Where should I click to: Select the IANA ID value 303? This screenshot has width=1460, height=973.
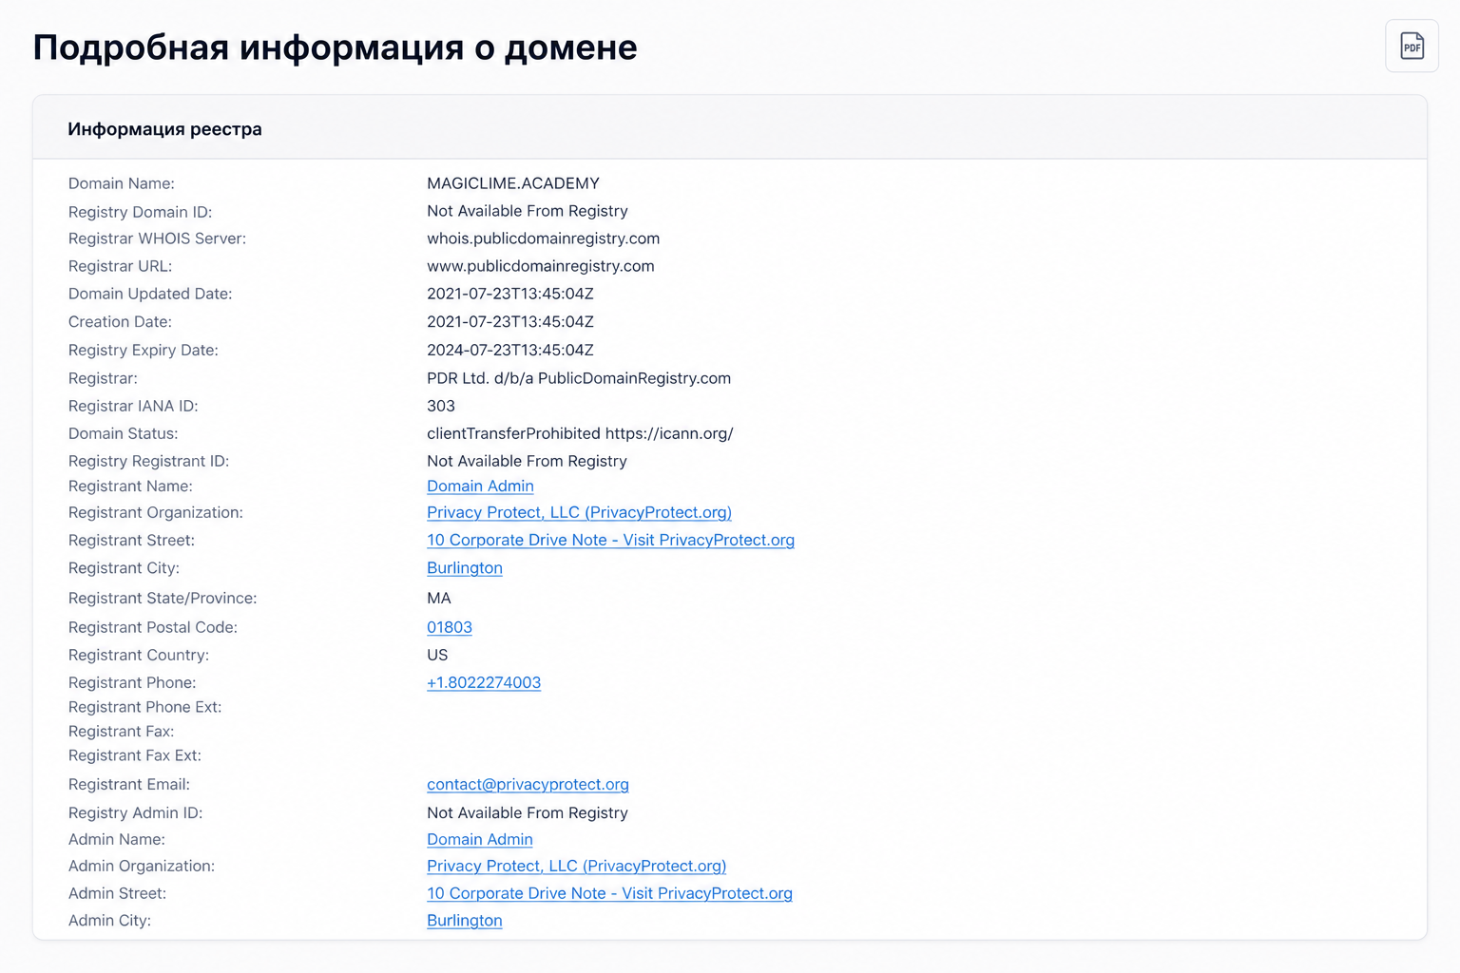(x=441, y=406)
